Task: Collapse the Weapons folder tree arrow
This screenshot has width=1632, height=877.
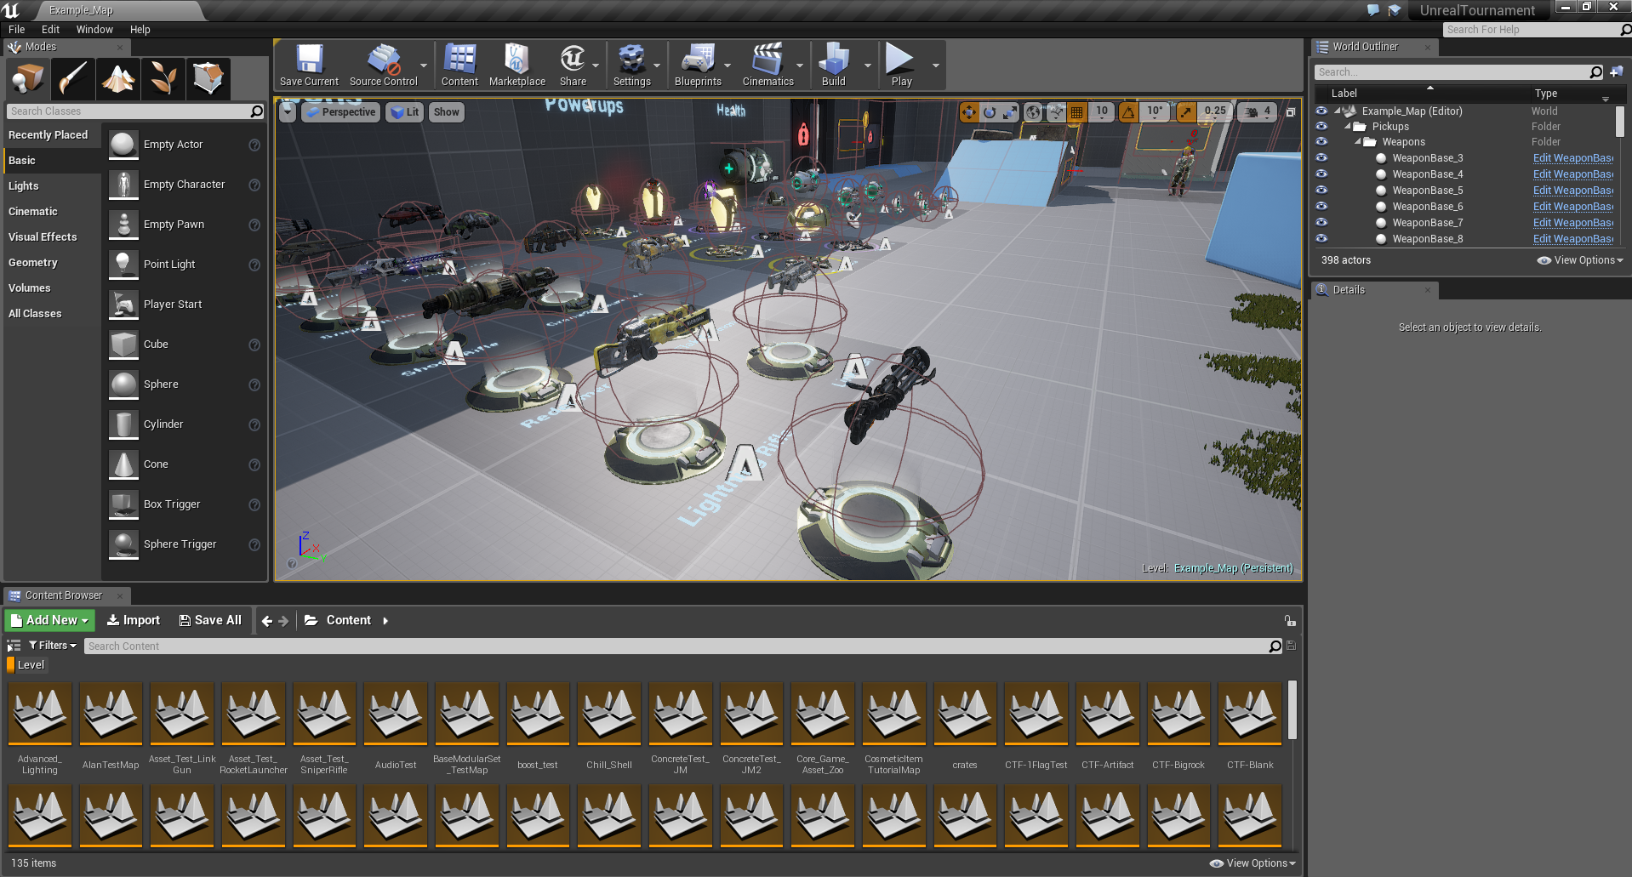Action: coord(1358,141)
